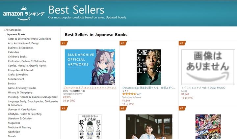The width and height of the screenshot is (237, 139).
Task: Click the #3 rank badge
Action: click(182, 43)
